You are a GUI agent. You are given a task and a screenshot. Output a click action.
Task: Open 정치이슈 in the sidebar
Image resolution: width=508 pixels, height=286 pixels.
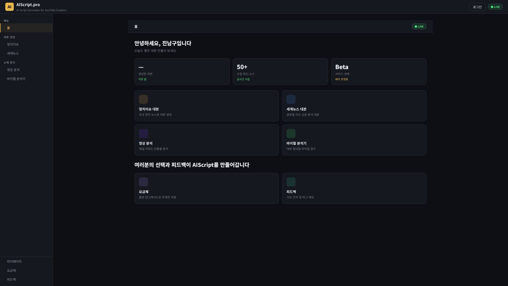pyautogui.click(x=26, y=44)
